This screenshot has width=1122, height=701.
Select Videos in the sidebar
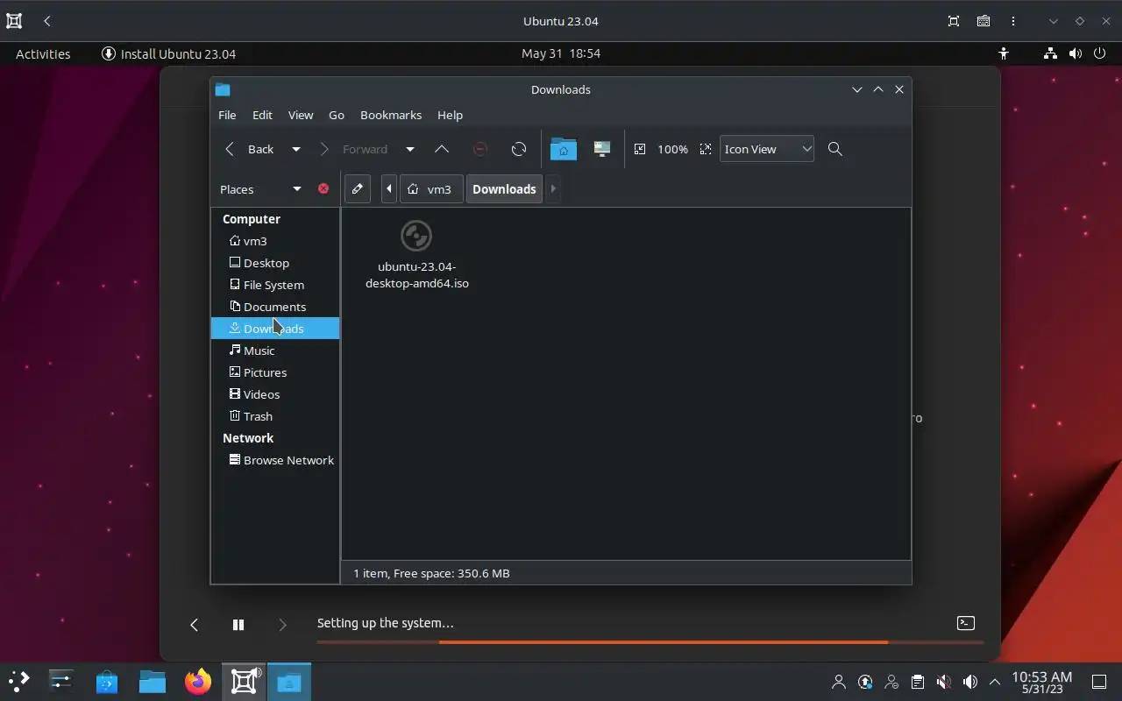(x=275, y=394)
